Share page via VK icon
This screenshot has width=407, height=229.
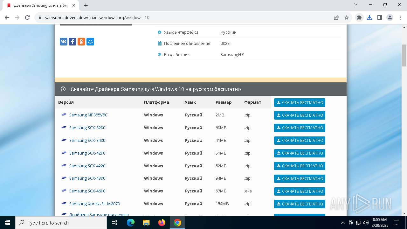coord(64,42)
